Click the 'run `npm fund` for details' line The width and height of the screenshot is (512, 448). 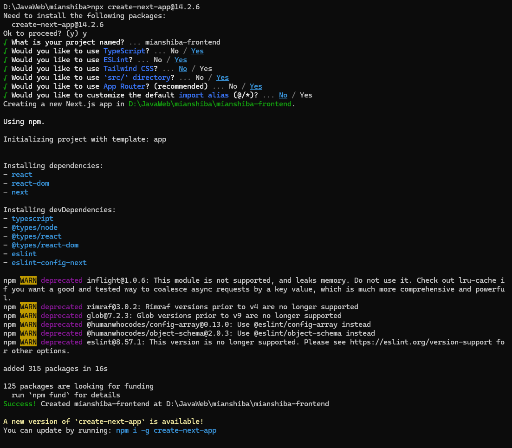[65, 395]
